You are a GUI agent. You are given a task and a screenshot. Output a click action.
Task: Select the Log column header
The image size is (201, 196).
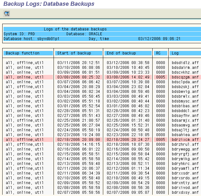tap(185, 53)
